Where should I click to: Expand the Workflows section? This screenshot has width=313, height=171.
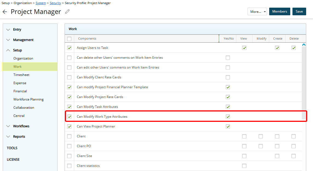[x=22, y=126]
